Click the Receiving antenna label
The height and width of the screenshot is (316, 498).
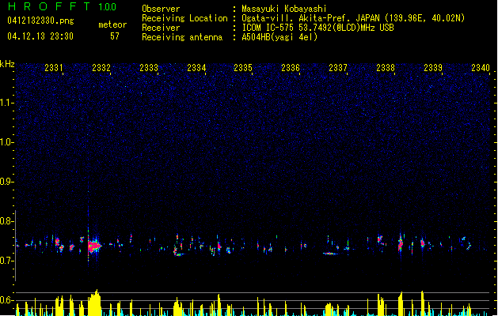tap(182, 37)
